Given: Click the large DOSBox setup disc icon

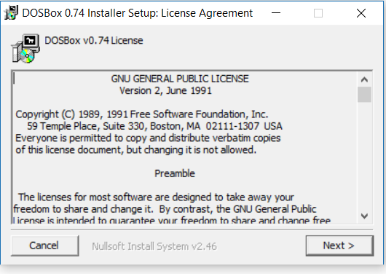Looking at the screenshot, I should pyautogui.click(x=25, y=49).
